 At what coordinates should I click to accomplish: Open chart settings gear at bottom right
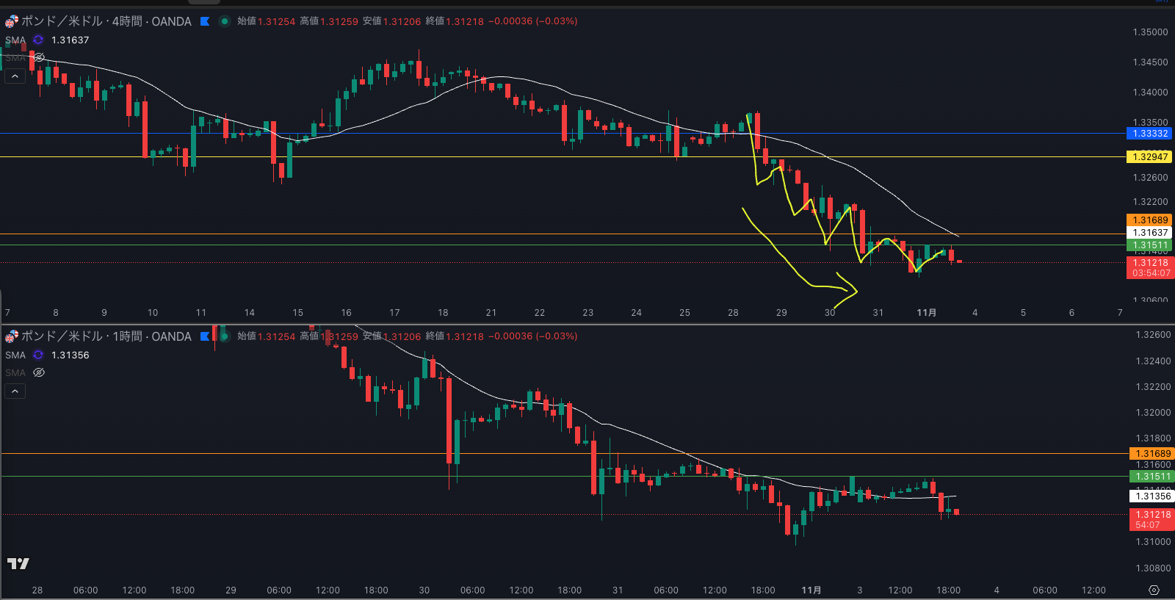[1154, 590]
